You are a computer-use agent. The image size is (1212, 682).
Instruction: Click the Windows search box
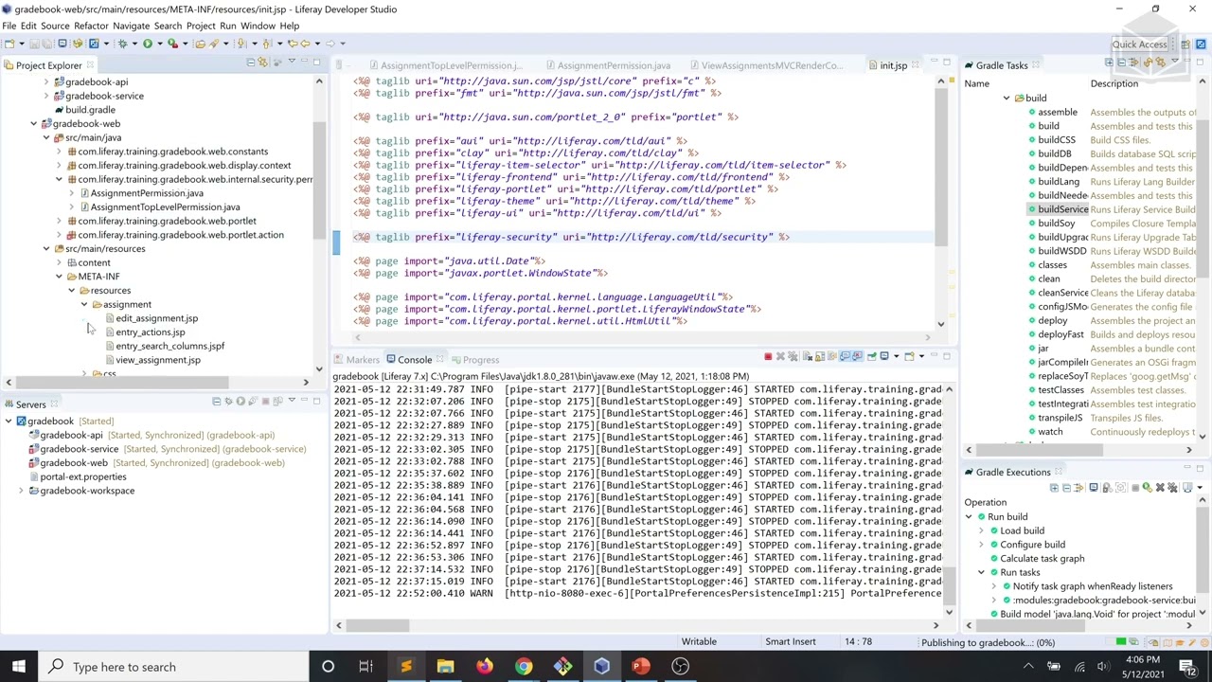click(x=172, y=667)
